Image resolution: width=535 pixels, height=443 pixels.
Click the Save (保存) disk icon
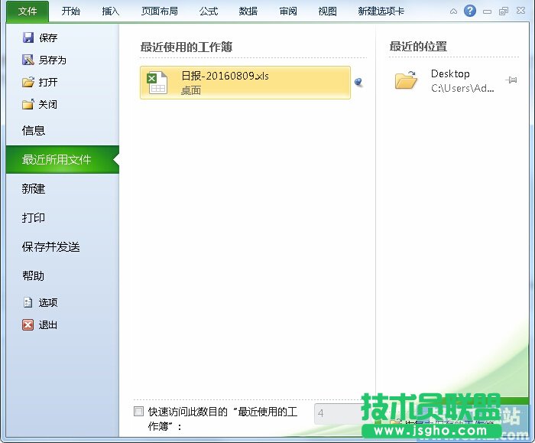coord(28,38)
